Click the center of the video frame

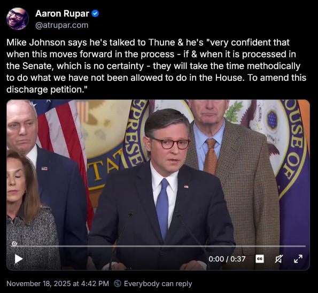click(x=158, y=185)
